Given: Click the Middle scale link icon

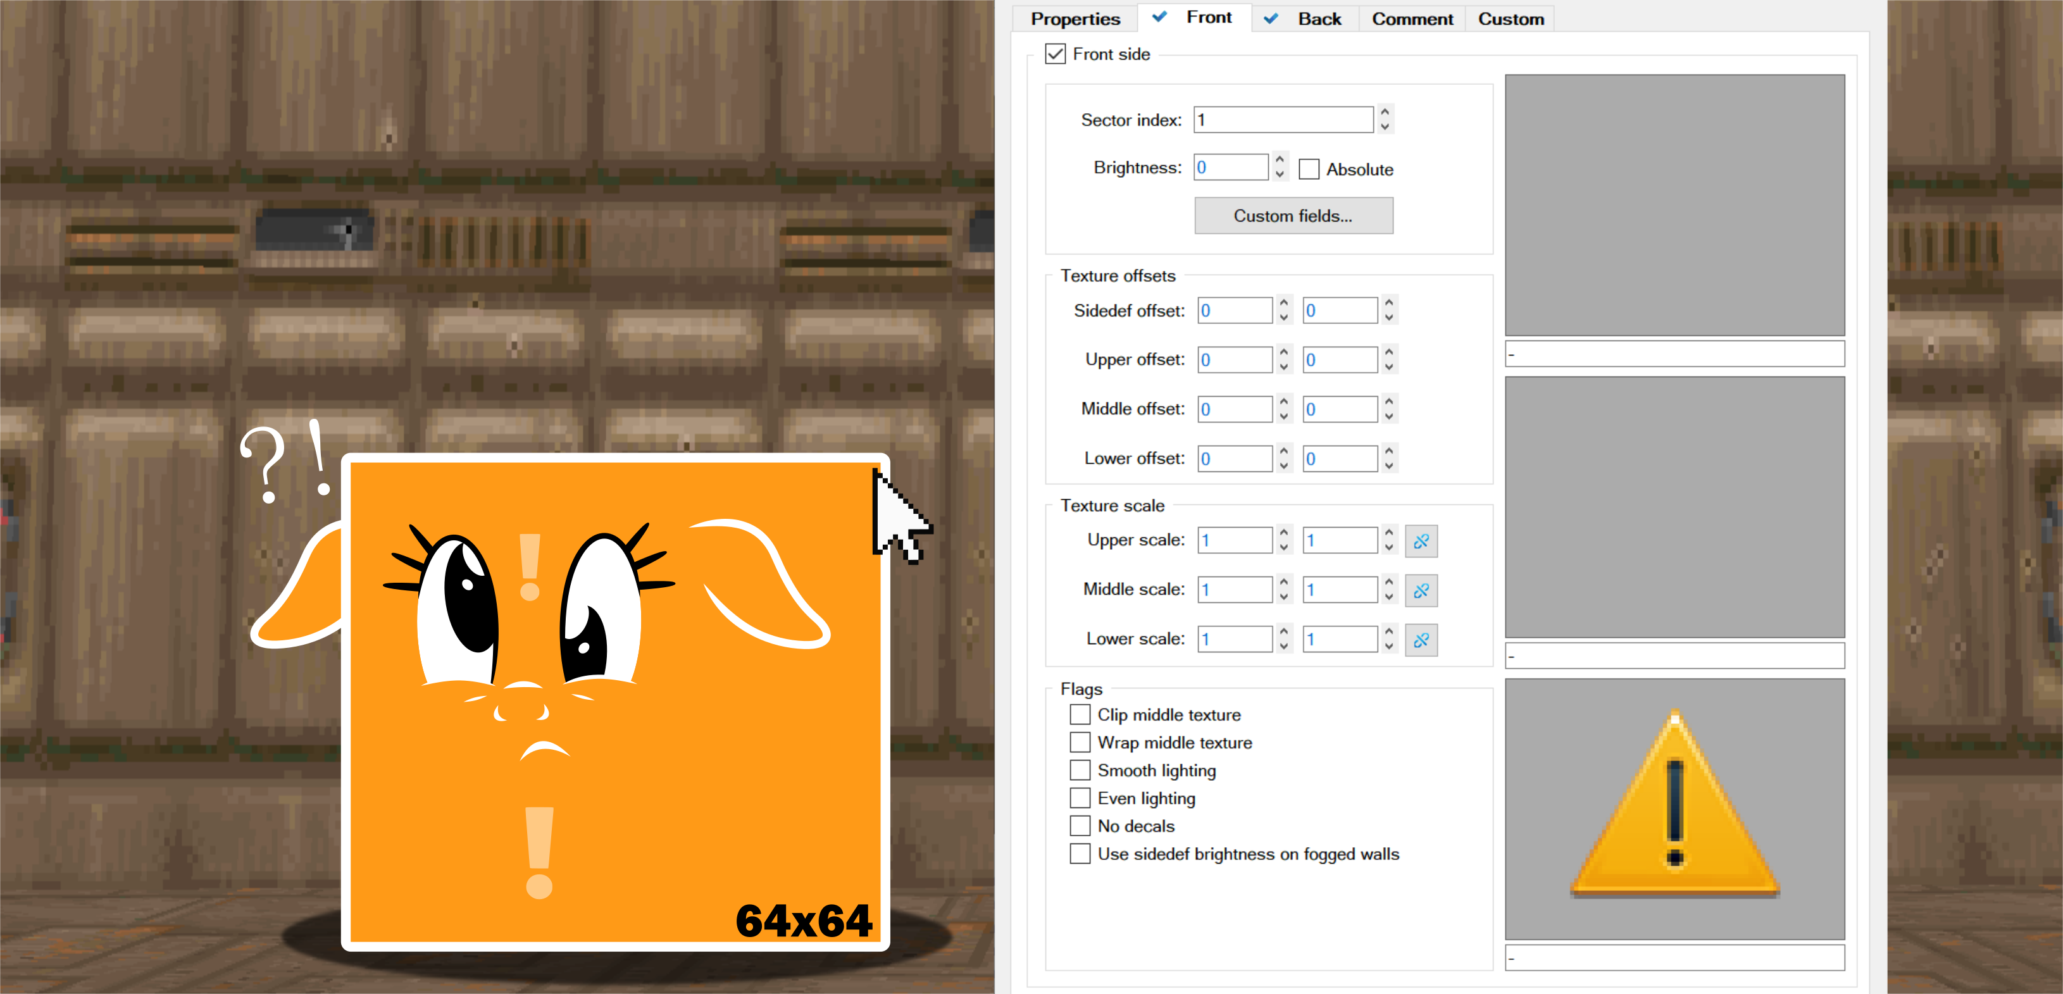Looking at the screenshot, I should [x=1421, y=591].
